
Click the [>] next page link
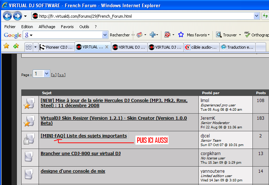[x=54, y=75]
